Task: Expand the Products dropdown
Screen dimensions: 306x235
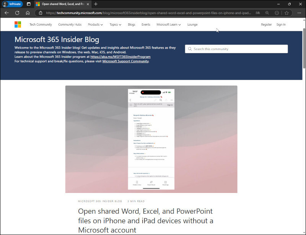Action: [95, 24]
